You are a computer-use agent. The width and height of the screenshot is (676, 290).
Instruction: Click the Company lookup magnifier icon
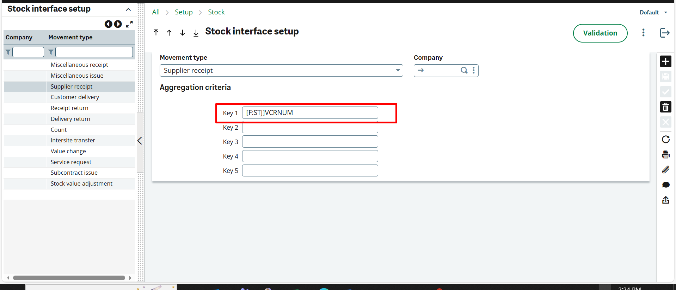coord(464,70)
